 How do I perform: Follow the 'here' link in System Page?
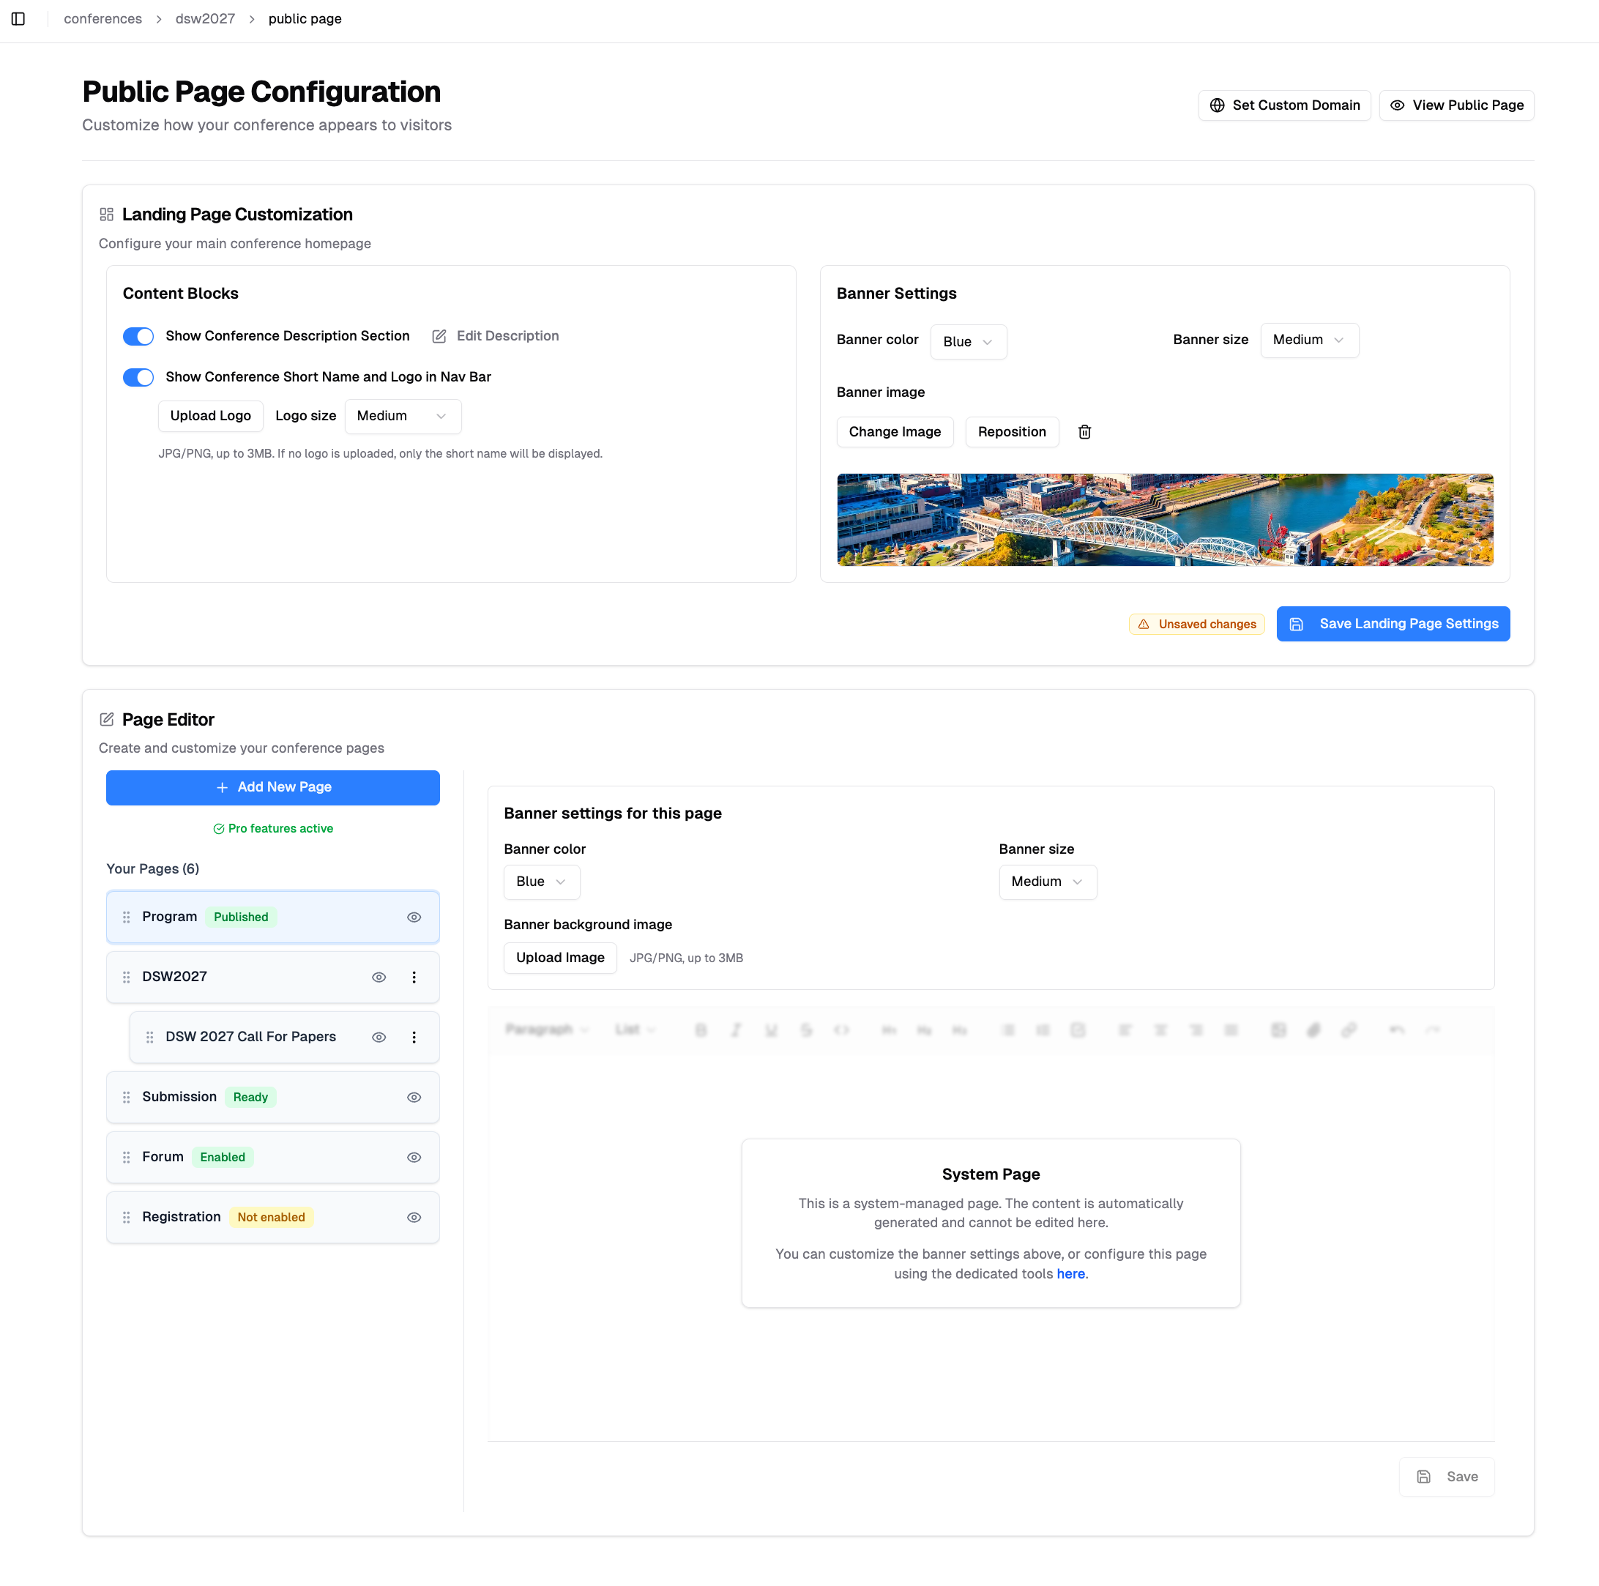point(1070,1274)
